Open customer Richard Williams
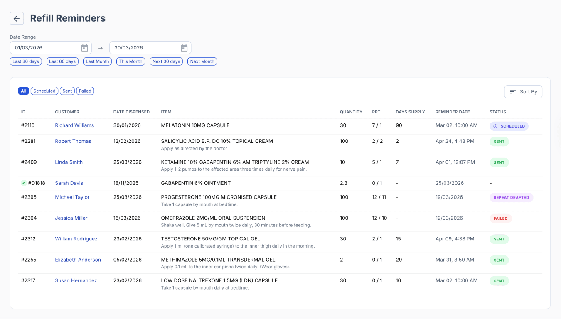 point(74,125)
